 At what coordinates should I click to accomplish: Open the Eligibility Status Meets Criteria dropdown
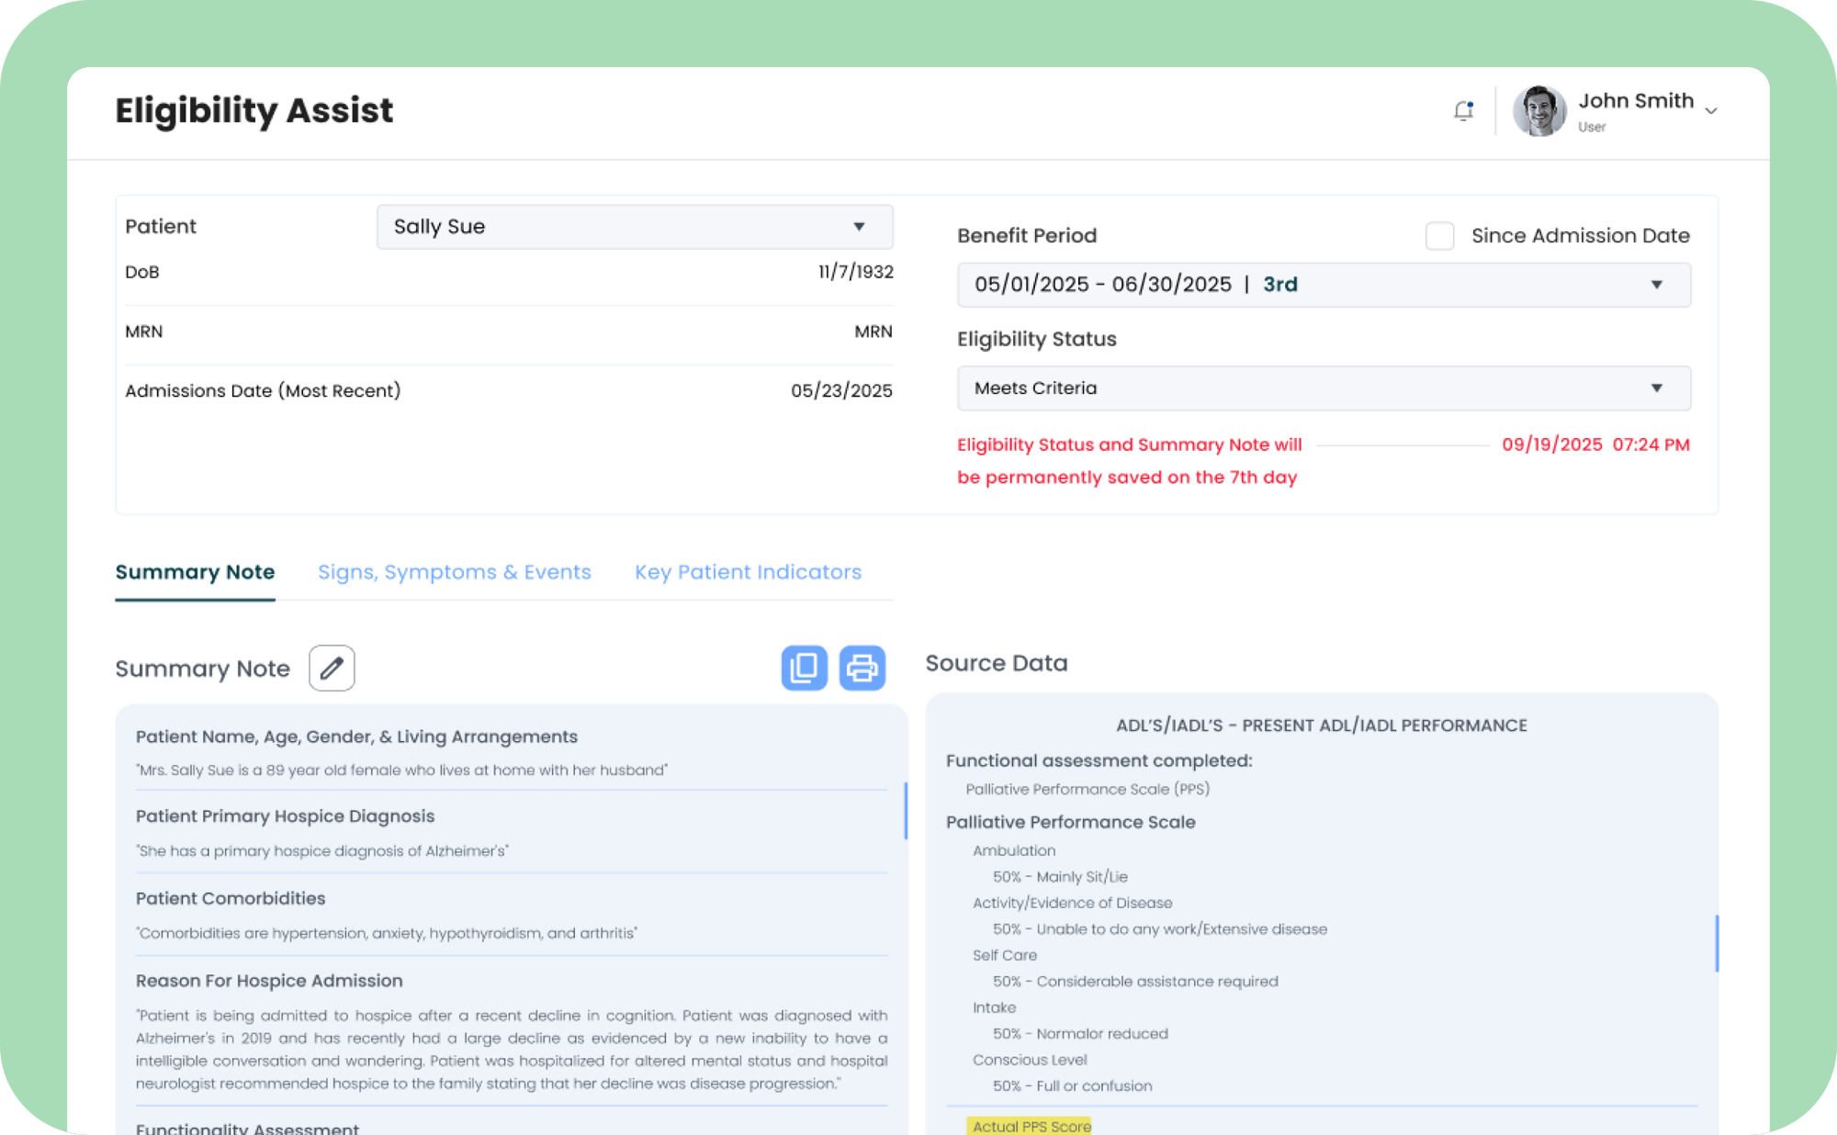tap(1323, 388)
